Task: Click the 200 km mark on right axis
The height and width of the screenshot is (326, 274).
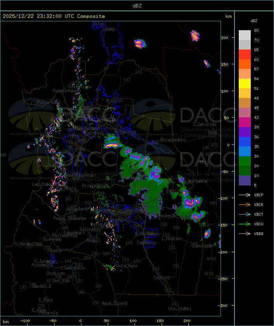Action: tap(224, 38)
